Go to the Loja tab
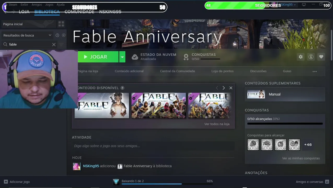The height and width of the screenshot is (188, 333). [x=24, y=12]
